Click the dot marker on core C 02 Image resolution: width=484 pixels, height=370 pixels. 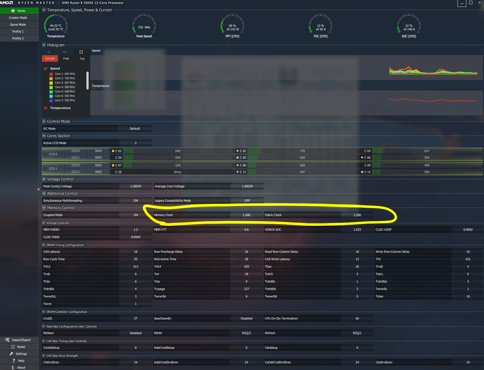tap(237, 151)
